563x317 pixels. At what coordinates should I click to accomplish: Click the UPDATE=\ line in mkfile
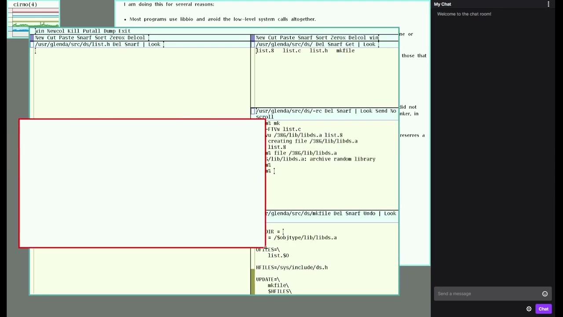268,280
